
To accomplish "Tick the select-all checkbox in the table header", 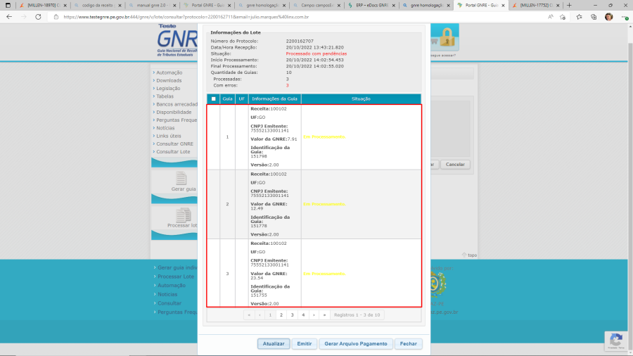I will [x=214, y=99].
